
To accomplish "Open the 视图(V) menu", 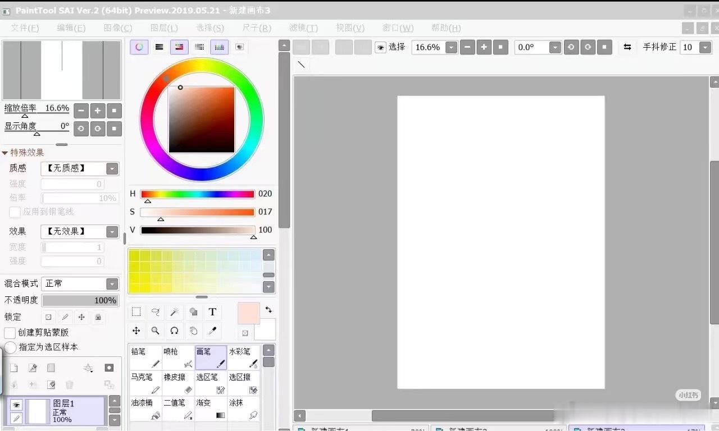I will pyautogui.click(x=350, y=28).
